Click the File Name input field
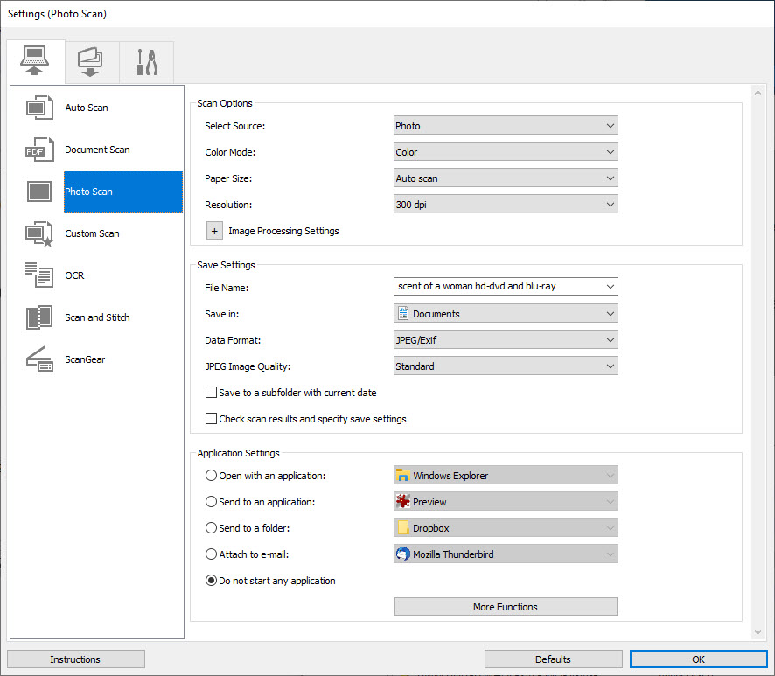 [497, 286]
